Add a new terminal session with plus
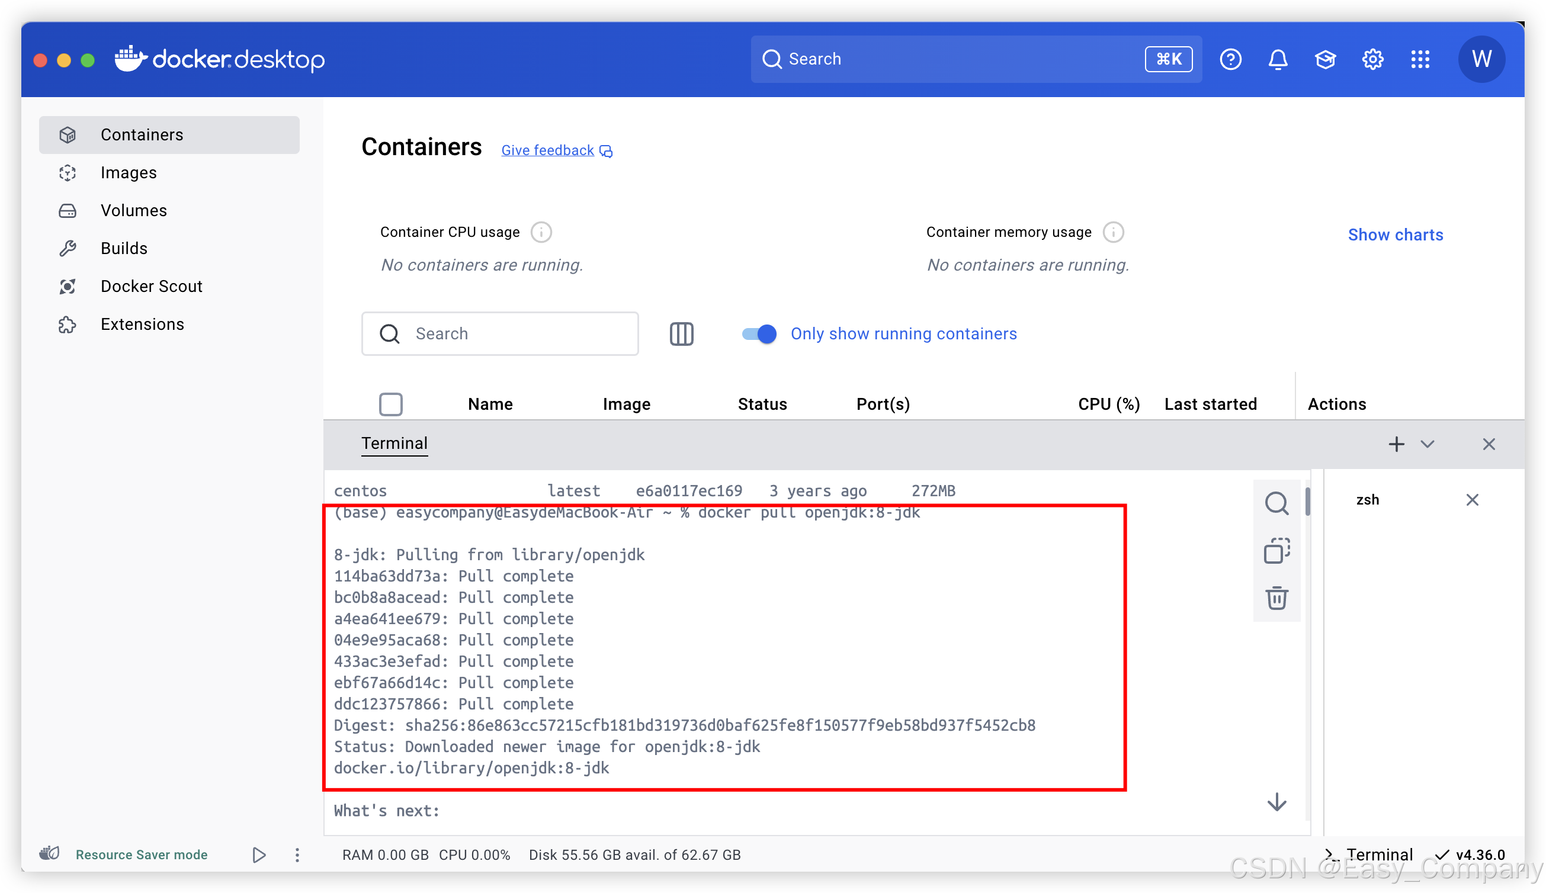The height and width of the screenshot is (893, 1546). coord(1396,444)
